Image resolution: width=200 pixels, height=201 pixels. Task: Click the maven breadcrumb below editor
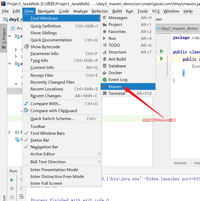(x=180, y=163)
